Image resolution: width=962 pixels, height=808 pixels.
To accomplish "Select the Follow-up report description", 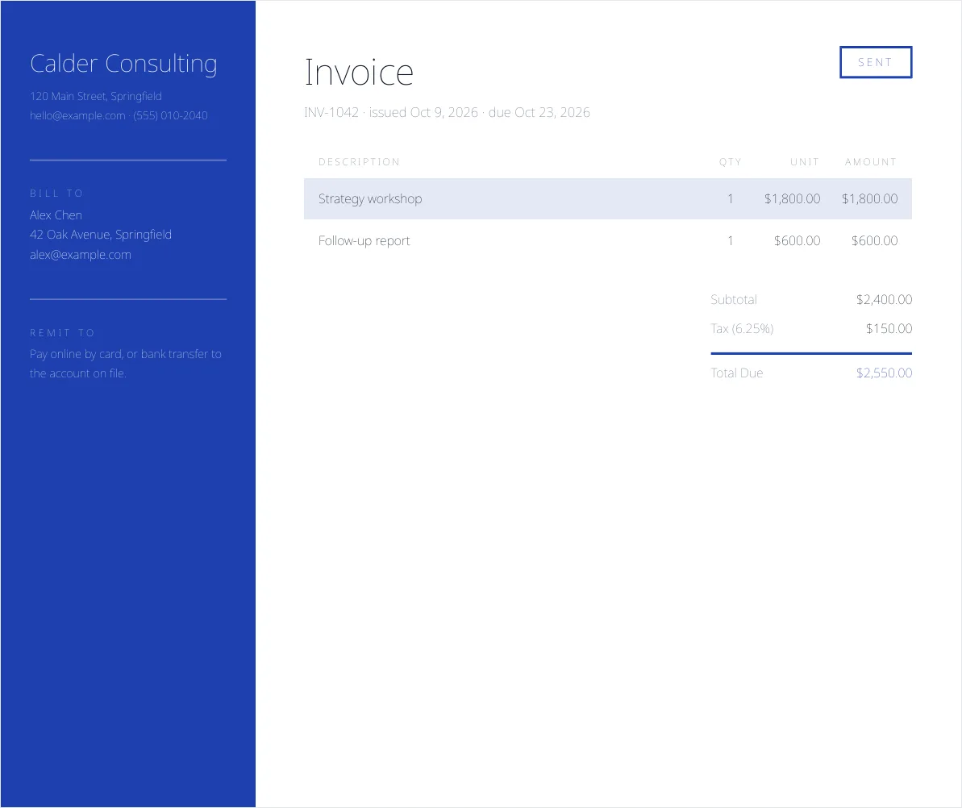I will coord(364,240).
